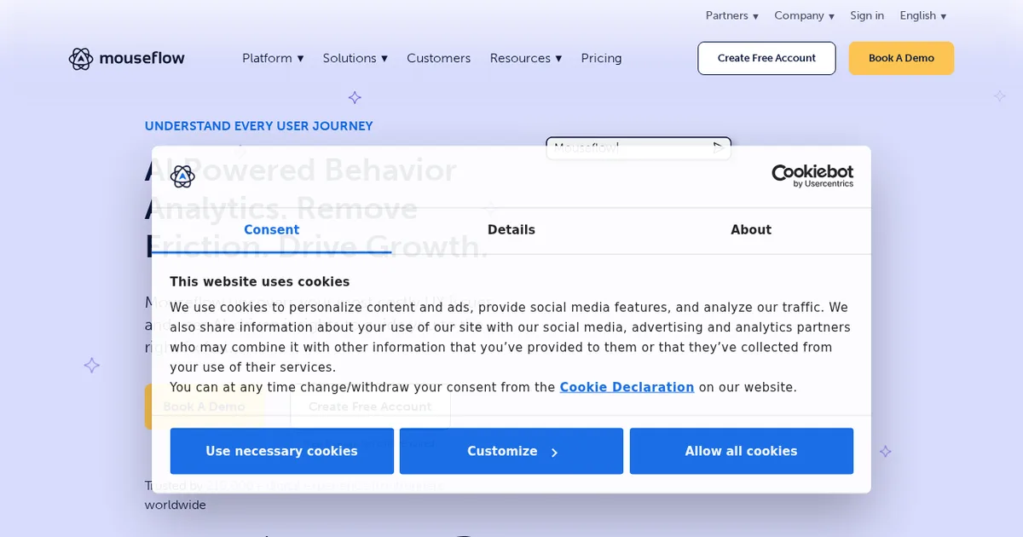1023x537 pixels.
Task: Switch to the Consent tab
Action: point(271,230)
